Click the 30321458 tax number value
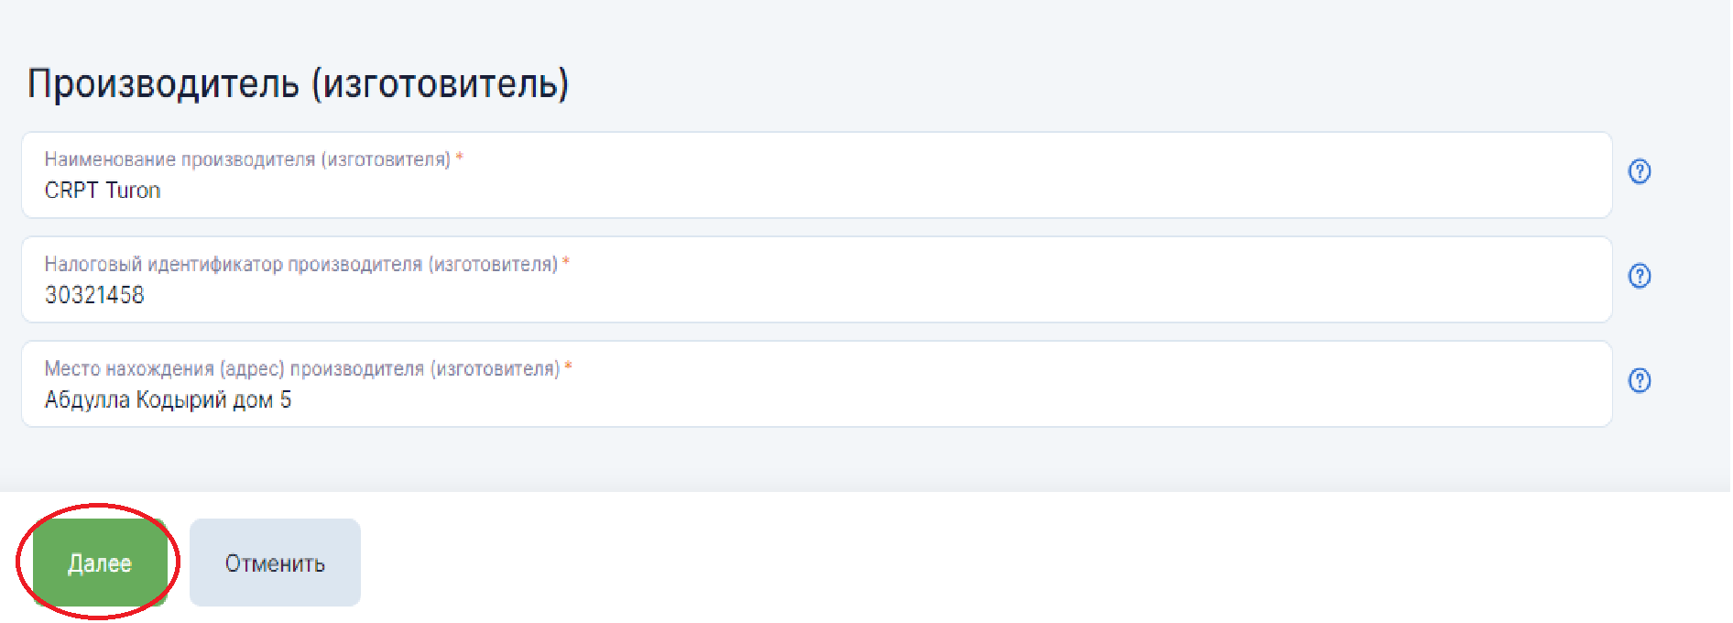This screenshot has width=1733, height=623. click(94, 295)
